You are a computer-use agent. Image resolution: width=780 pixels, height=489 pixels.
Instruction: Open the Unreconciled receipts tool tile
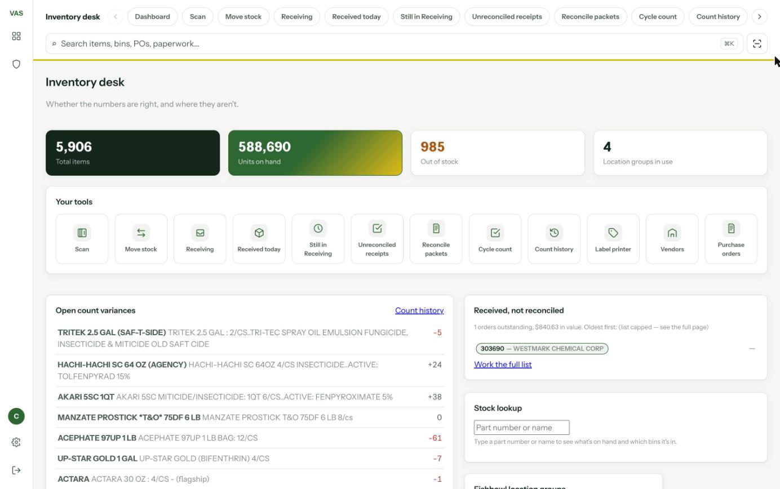(377, 239)
